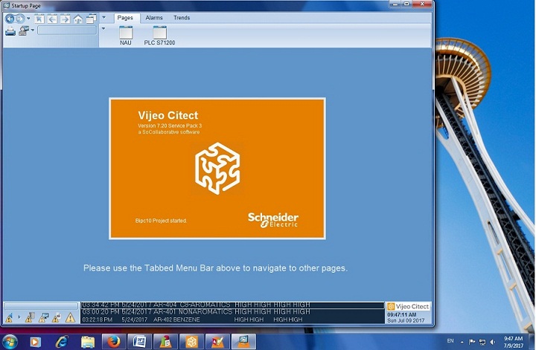Screen dimensions: 536x350
Task: Open the NAU page
Action: [x=126, y=36]
